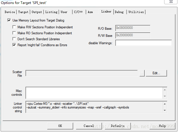Focus the Misc controls text box
The width and height of the screenshot is (178, 132).
point(94,93)
